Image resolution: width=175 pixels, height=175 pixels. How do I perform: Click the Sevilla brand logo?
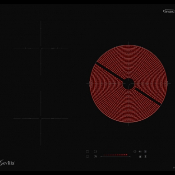(7, 163)
